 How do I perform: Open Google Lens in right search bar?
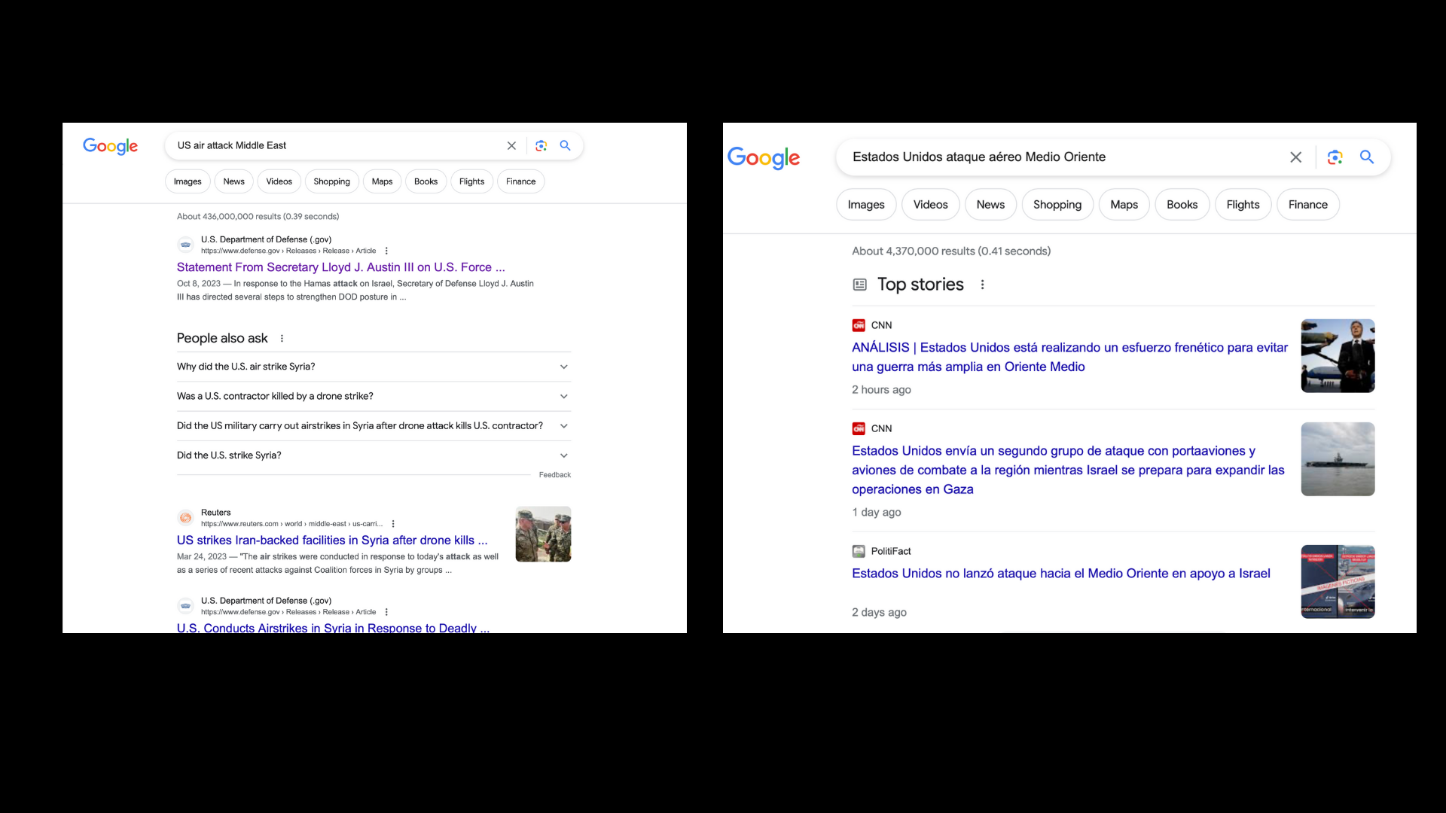pyautogui.click(x=1335, y=157)
